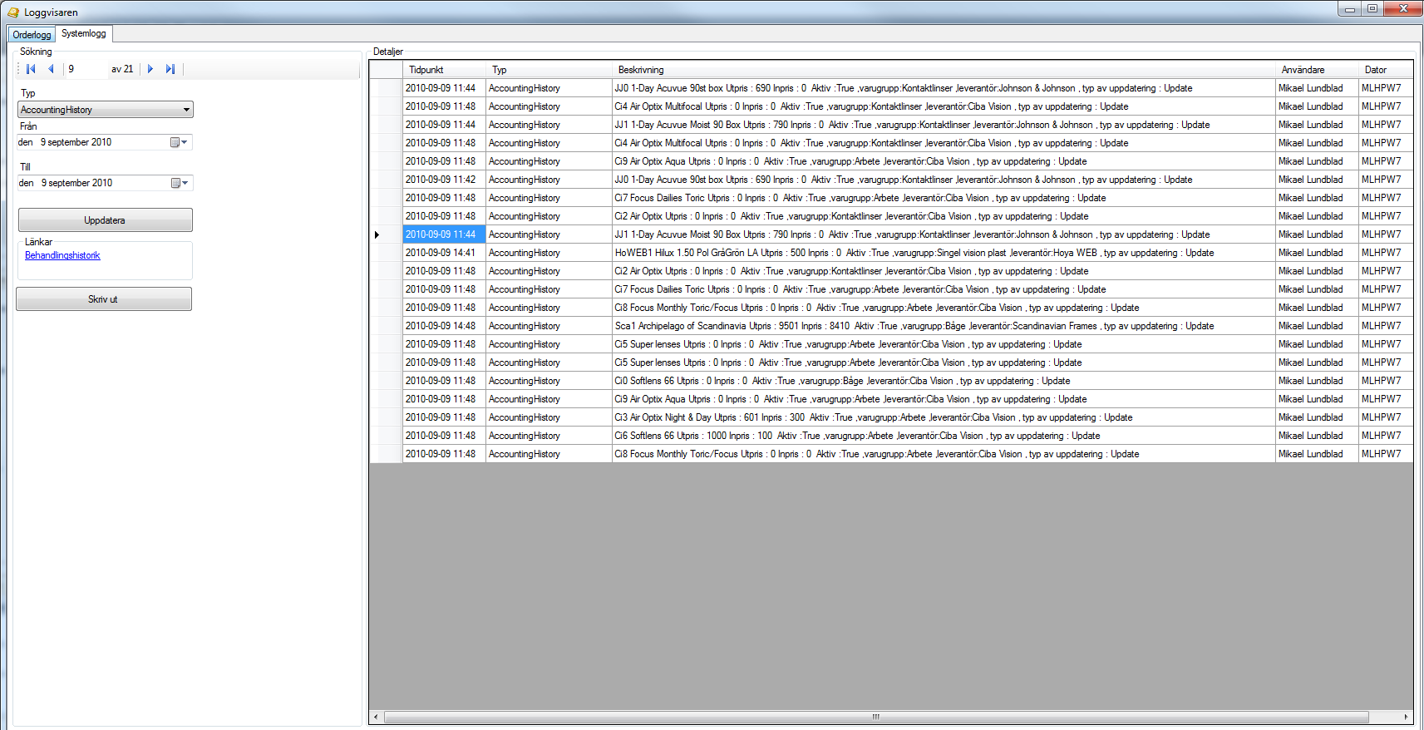Click the 2010-09-09 14:48 timestamp cell
The image size is (1424, 730).
coord(444,326)
